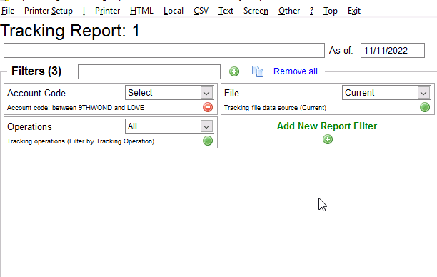
Task: Click the Tracking file data source (Current) text
Action: (x=275, y=108)
